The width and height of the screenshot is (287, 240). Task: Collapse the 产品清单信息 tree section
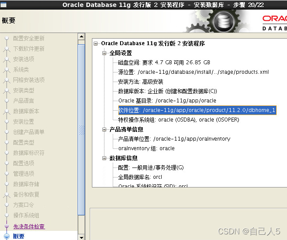coord(104,130)
